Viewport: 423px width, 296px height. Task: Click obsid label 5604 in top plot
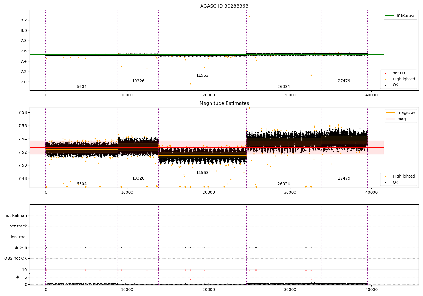[x=82, y=87]
